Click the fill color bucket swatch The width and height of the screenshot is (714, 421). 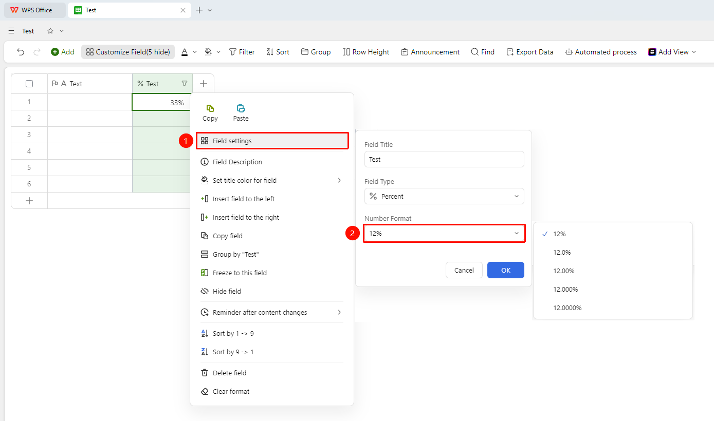pyautogui.click(x=208, y=52)
